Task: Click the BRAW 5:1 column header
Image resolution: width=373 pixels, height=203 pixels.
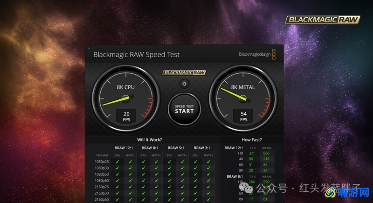Action: tap(176, 148)
